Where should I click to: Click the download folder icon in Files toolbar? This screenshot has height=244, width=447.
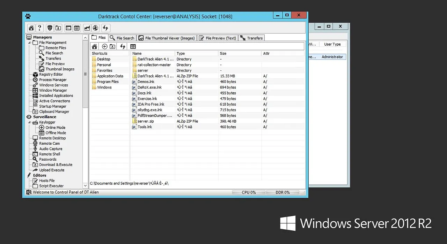(112, 46)
